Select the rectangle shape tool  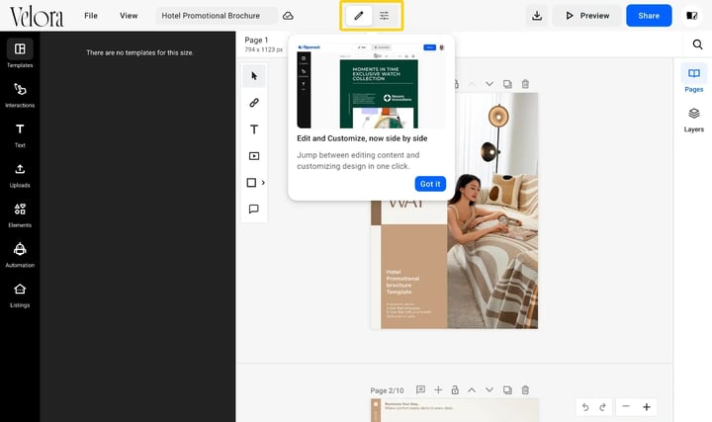[x=251, y=183]
